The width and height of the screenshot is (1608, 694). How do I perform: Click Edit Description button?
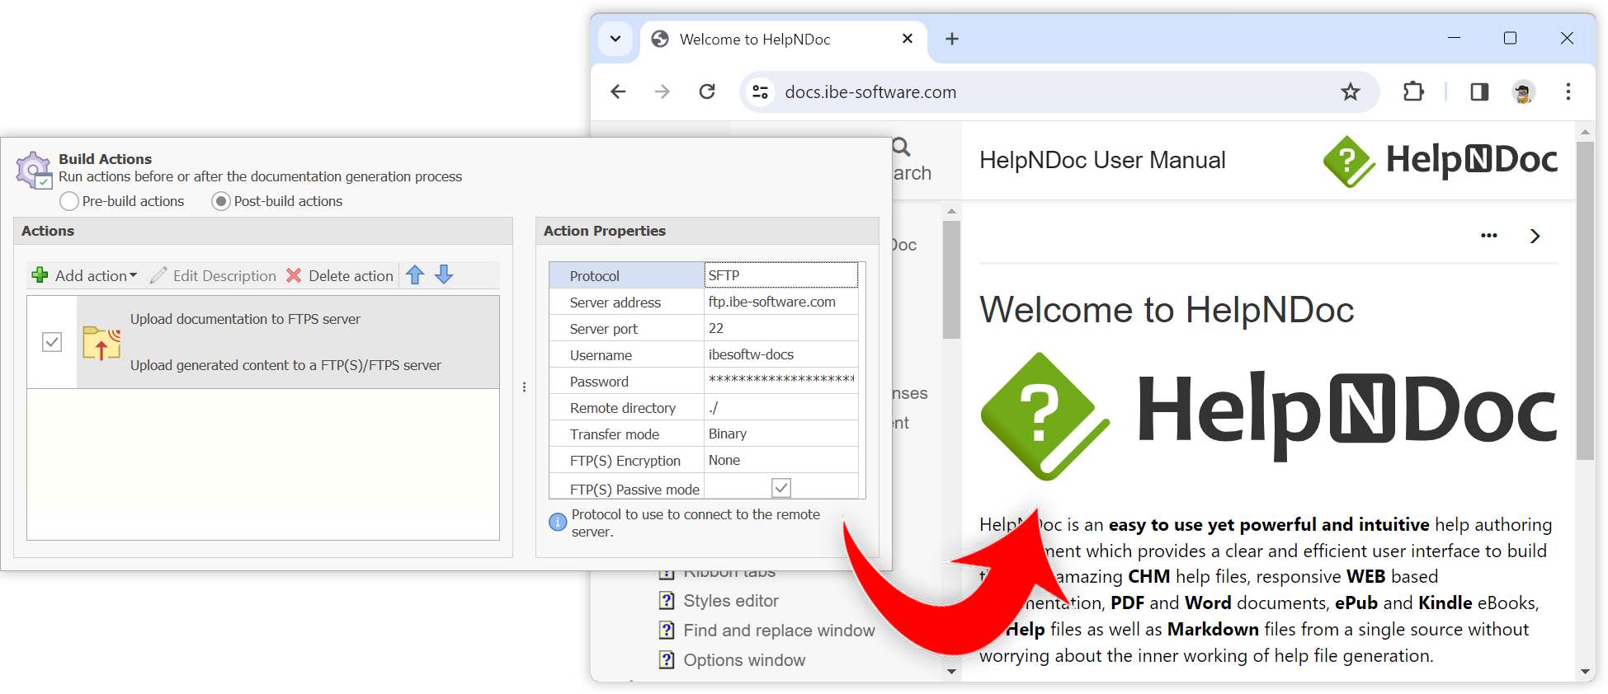[x=213, y=275]
